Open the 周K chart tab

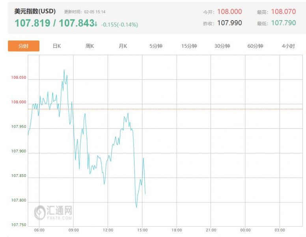coord(90,46)
